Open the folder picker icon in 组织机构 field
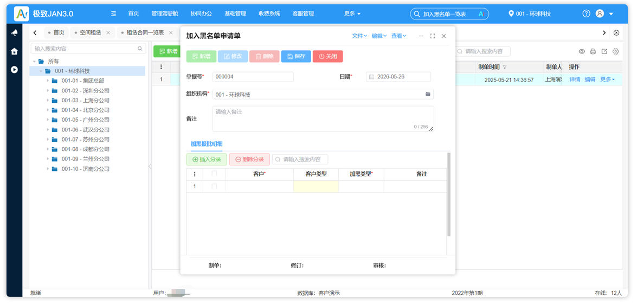637x305 pixels. (428, 94)
